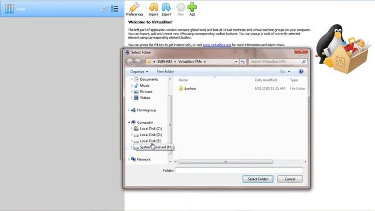Expand the Documents tree node arrow
The image size is (375, 211).
(x=132, y=79)
